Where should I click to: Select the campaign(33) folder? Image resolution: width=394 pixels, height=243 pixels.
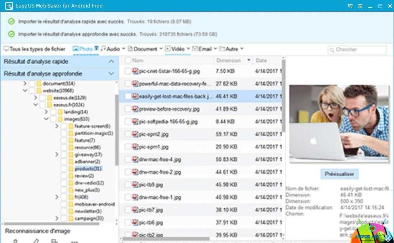pos(89,218)
